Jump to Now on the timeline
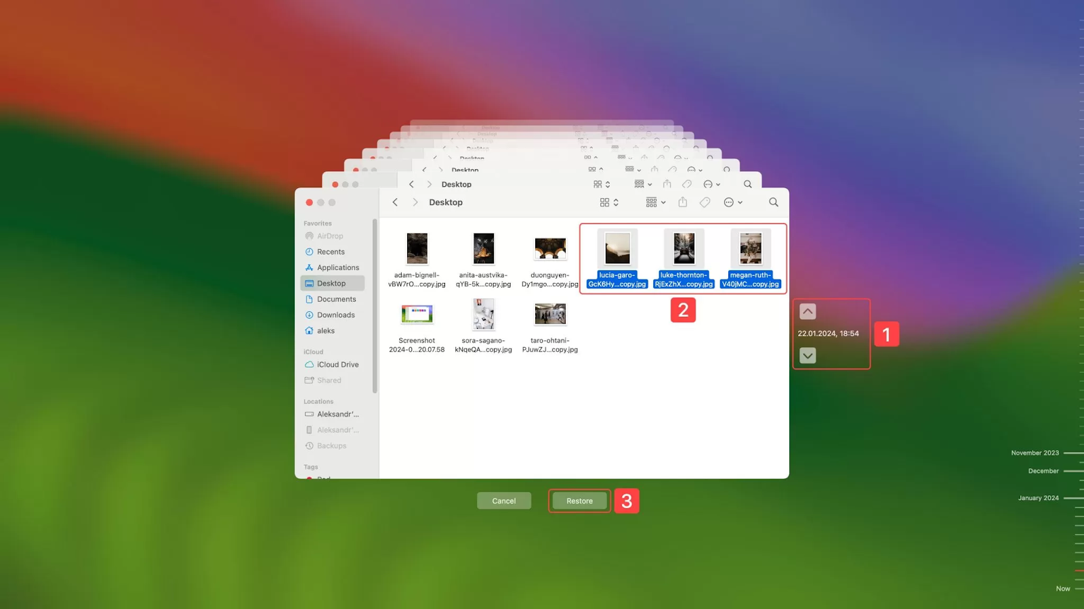The image size is (1084, 609). [x=1063, y=589]
